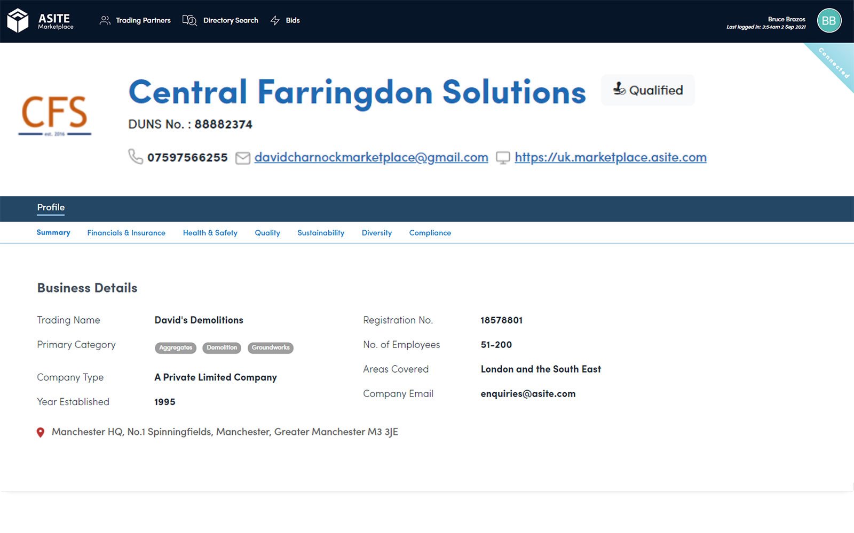Click employees value 51-200
The height and width of the screenshot is (533, 854).
click(x=496, y=345)
